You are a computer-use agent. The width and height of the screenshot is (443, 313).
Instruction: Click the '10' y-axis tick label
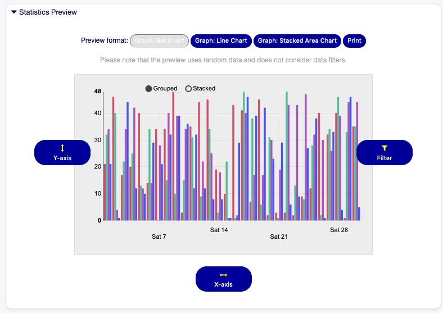98,193
